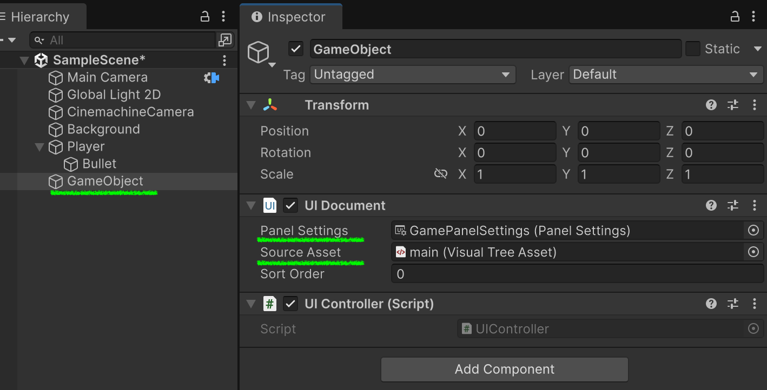Switch to the Inspector tab
The width and height of the screenshot is (767, 390).
coord(290,17)
